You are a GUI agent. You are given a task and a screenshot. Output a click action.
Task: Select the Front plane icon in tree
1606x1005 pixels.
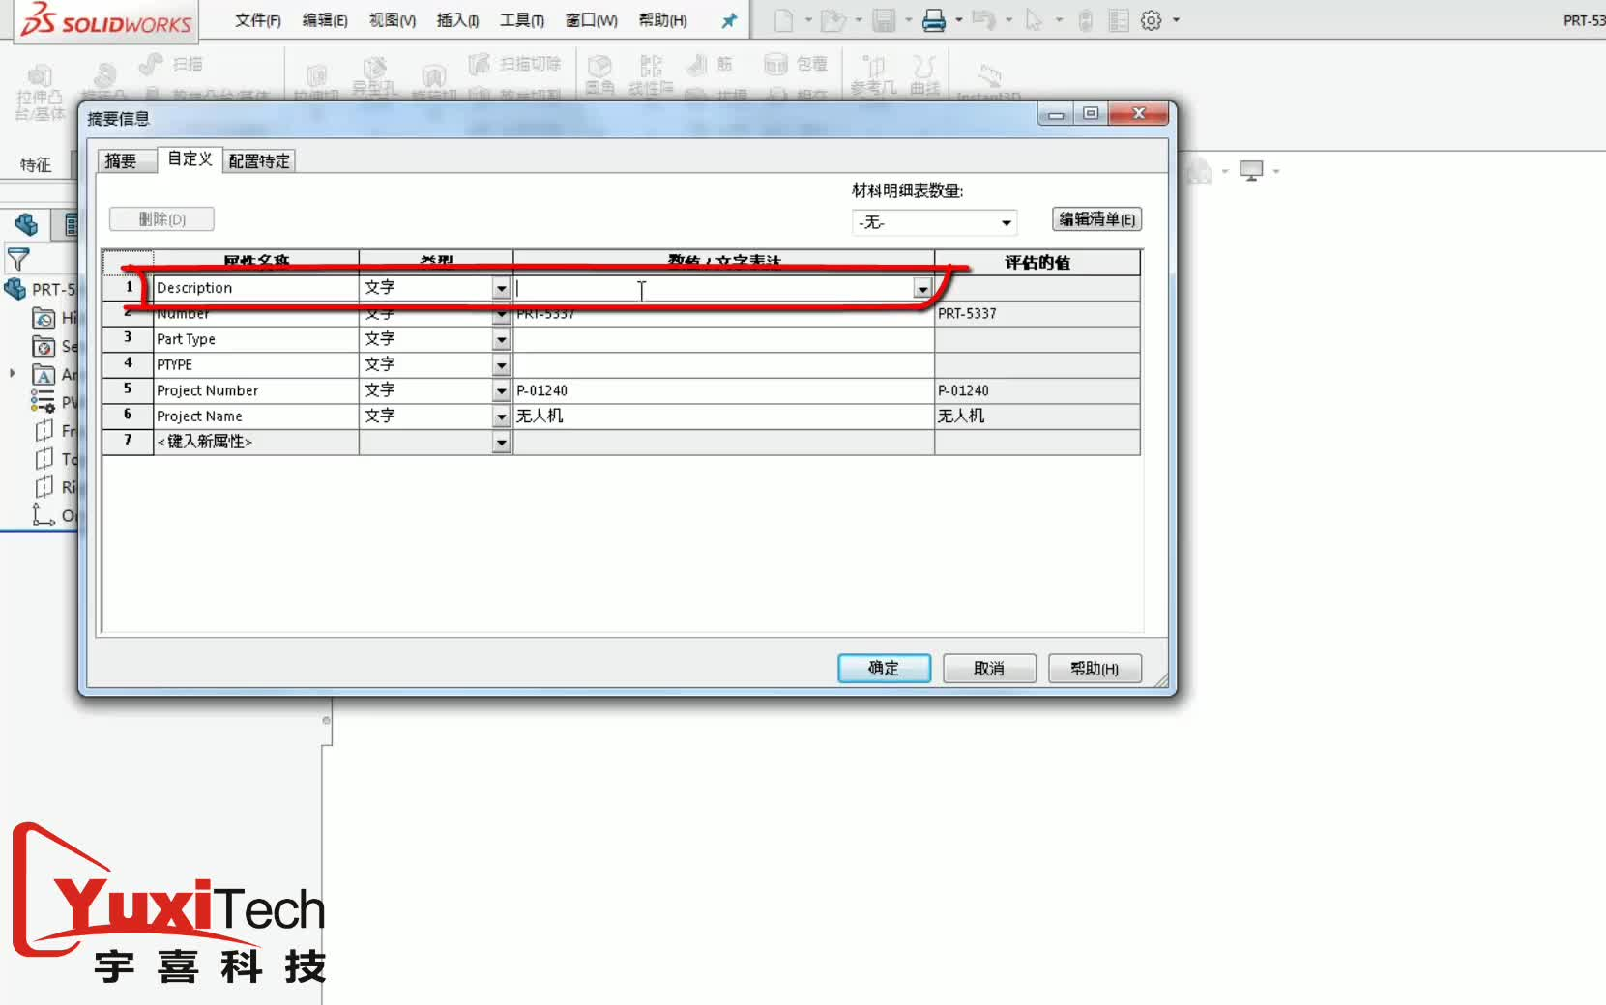click(x=44, y=430)
